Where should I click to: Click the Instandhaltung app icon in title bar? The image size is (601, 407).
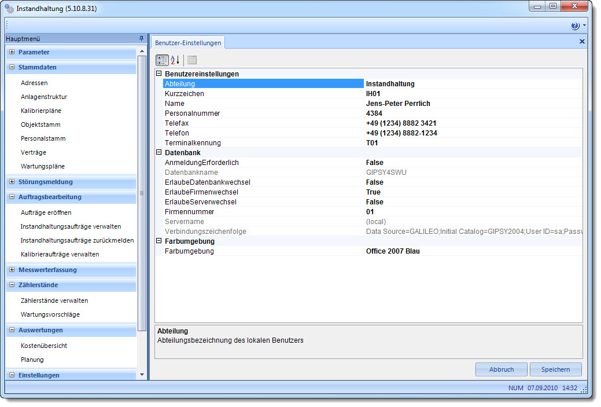click(10, 9)
